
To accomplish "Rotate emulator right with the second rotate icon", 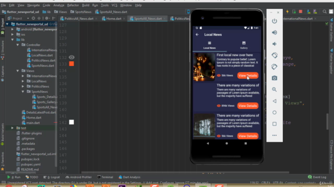I will coord(275,67).
